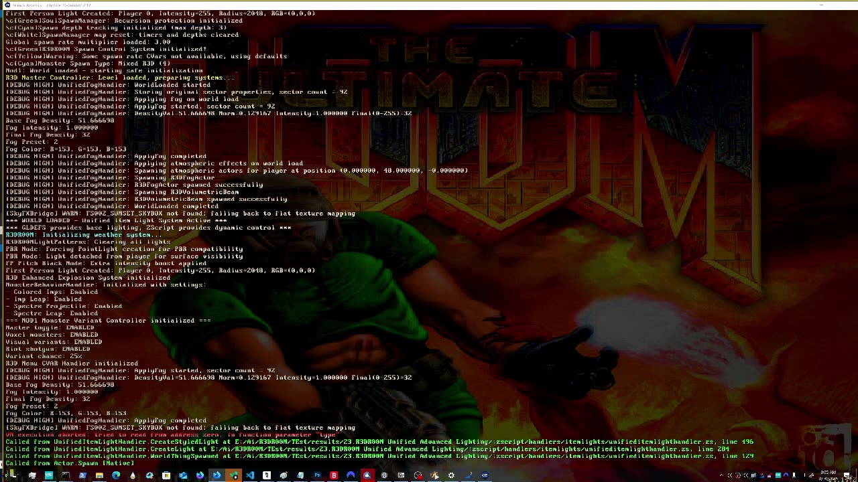
Task: Click the 'R3DFogActor spawned successfully' debug line
Action: pos(134,185)
